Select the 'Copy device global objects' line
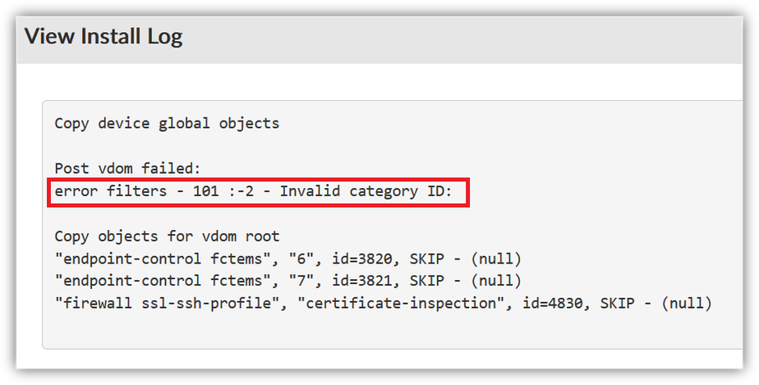The height and width of the screenshot is (385, 759). 167,124
